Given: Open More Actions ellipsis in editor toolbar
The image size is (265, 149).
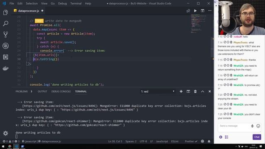Looking at the screenshot, I should [210, 11].
